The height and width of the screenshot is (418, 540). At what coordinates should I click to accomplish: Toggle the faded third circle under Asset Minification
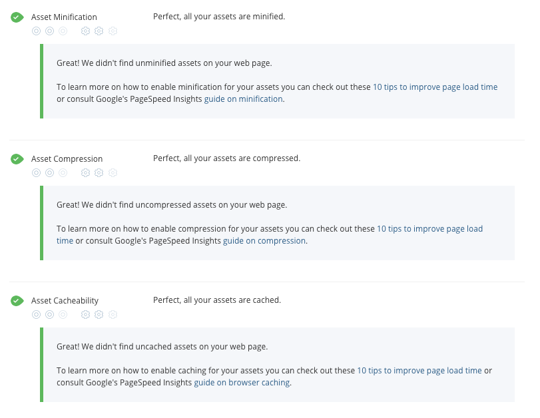(63, 31)
